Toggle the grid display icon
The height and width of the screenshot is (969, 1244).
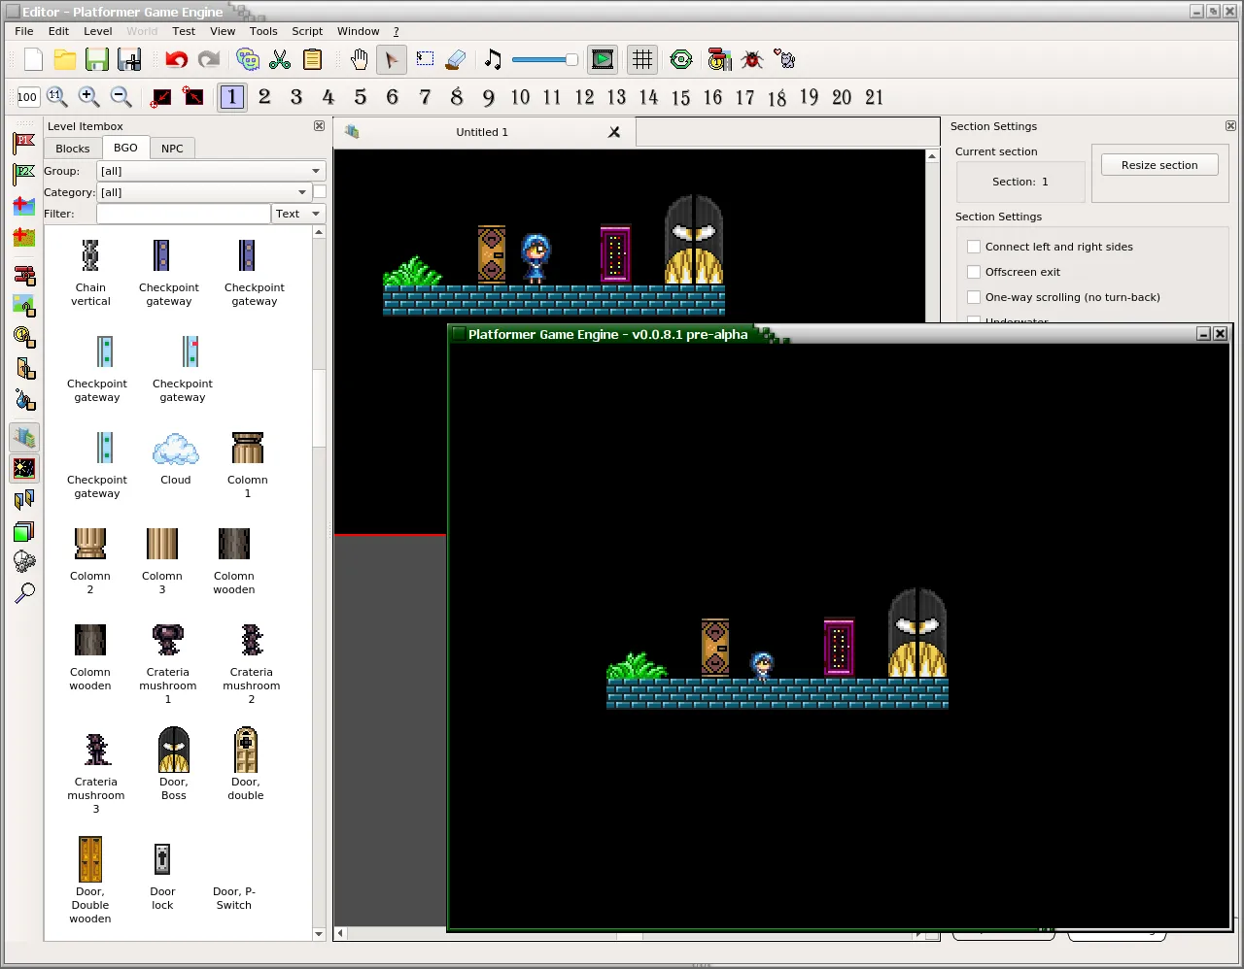pyautogui.click(x=641, y=59)
